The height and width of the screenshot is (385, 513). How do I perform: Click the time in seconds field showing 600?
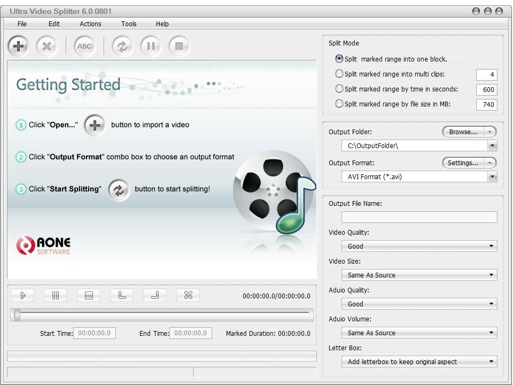click(x=487, y=90)
